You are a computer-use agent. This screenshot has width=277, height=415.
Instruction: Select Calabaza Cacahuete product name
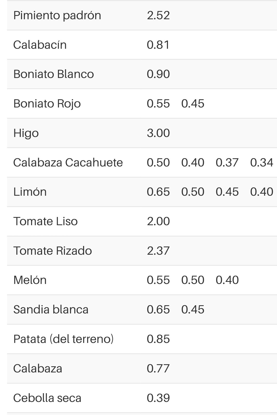click(68, 163)
